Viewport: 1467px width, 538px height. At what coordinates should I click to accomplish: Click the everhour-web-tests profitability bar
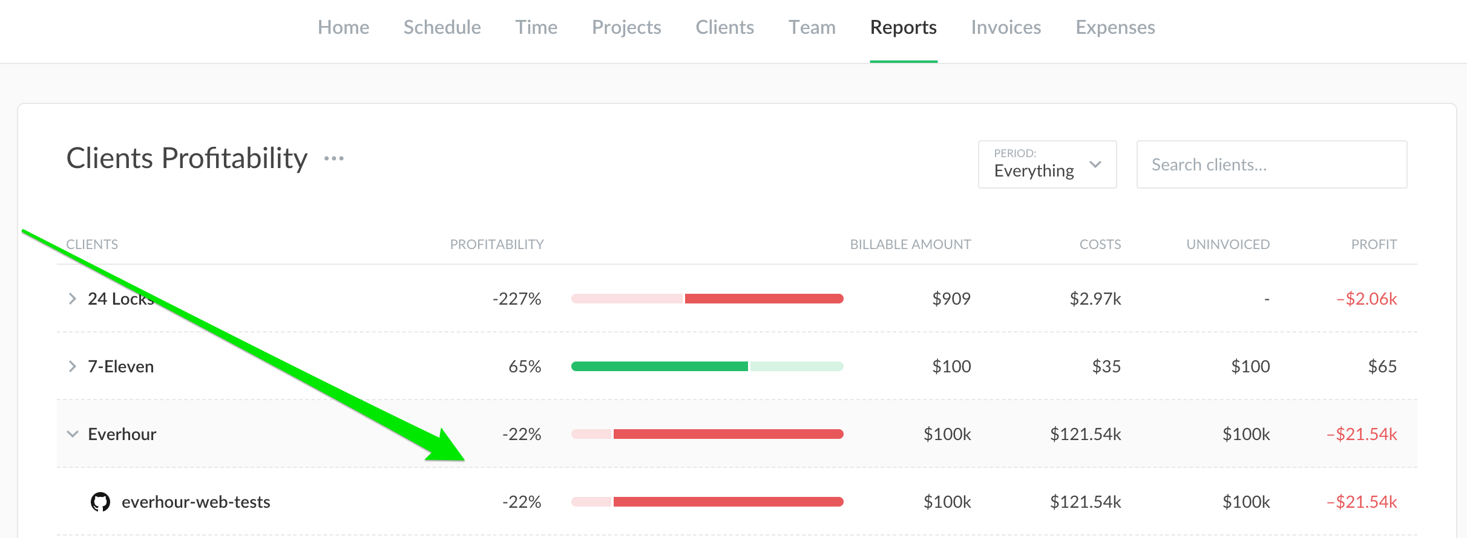[707, 502]
